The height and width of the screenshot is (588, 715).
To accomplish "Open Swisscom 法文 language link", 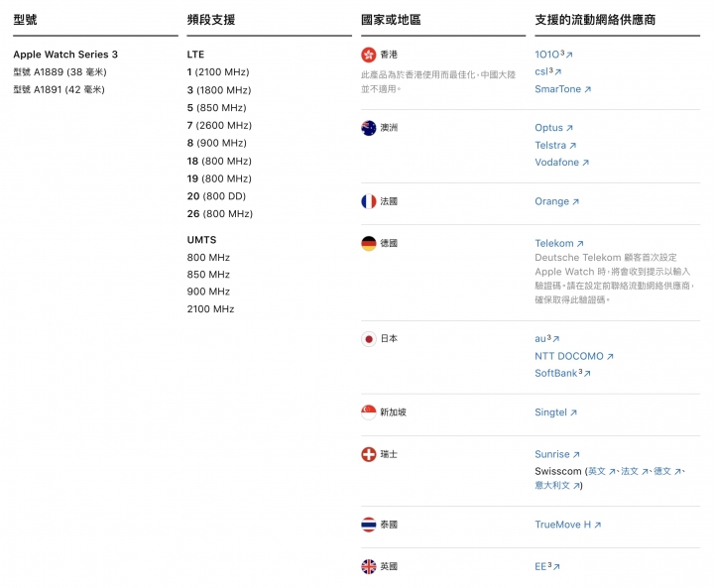I will [635, 471].
